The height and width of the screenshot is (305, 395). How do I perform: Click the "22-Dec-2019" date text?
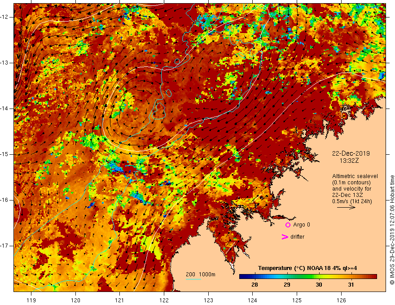(x=351, y=153)
